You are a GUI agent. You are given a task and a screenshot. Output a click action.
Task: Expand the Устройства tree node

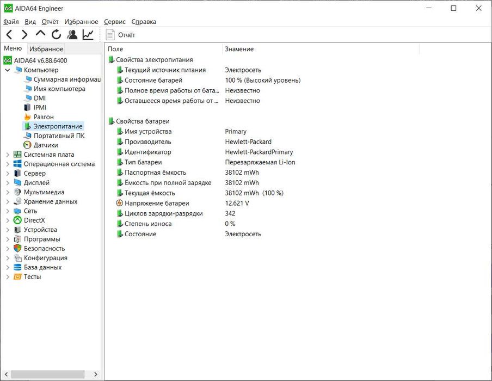pos(8,230)
